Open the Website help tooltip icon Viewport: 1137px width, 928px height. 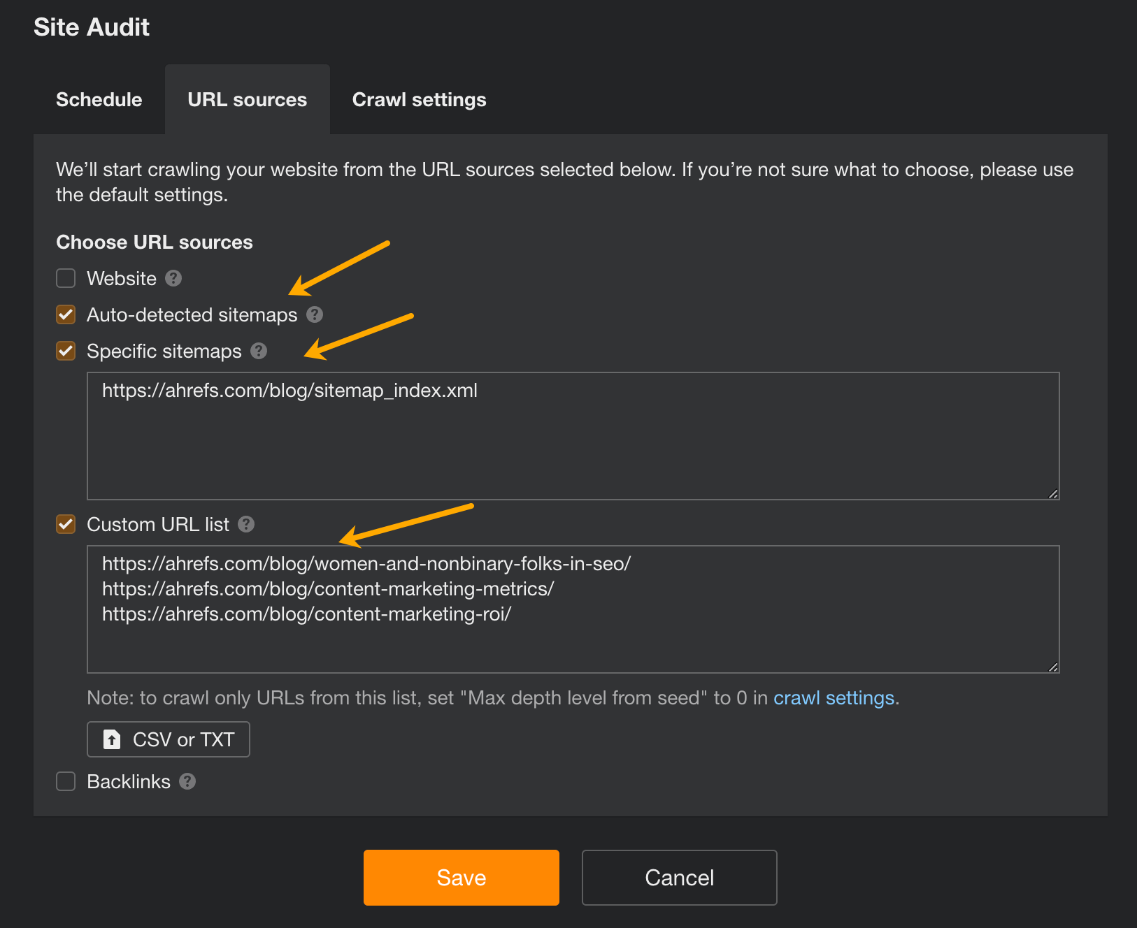(173, 278)
